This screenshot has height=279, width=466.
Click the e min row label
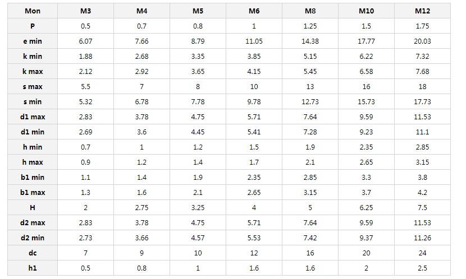click(x=33, y=41)
